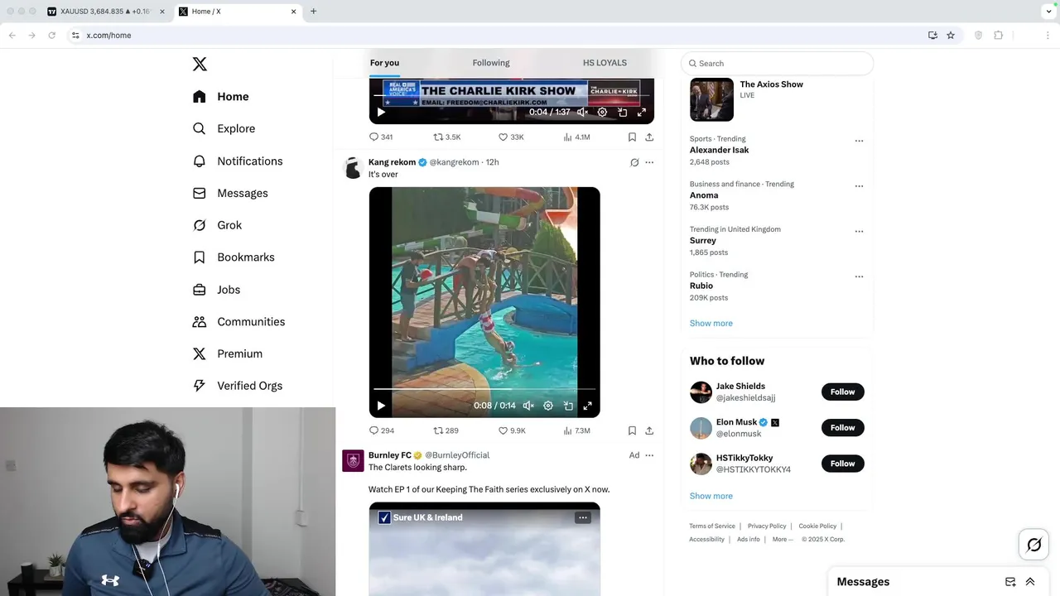Switch to the Following tab

coord(491,63)
